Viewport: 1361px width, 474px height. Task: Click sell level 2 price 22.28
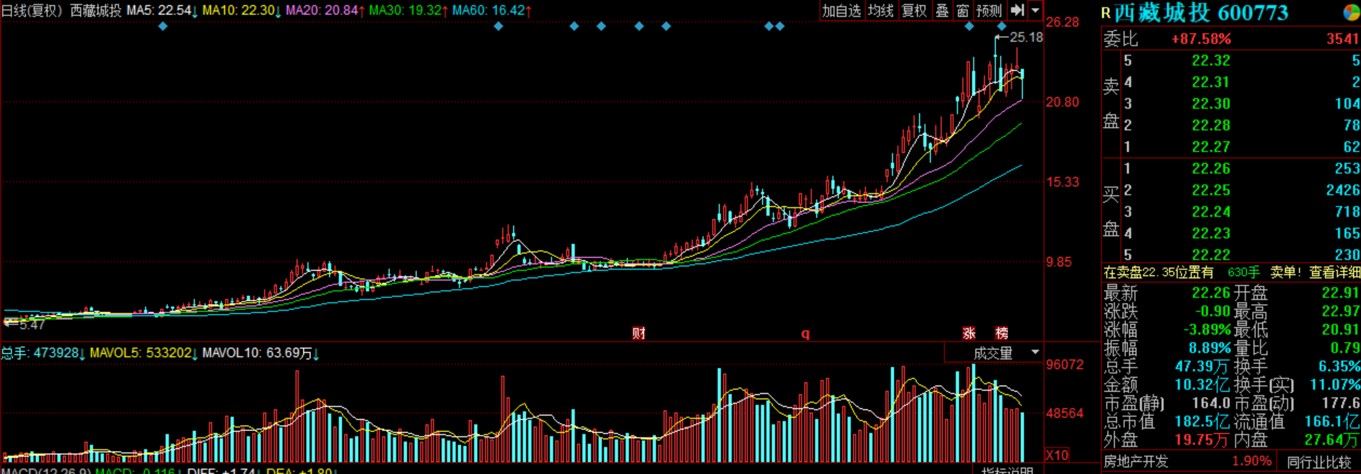[1211, 125]
